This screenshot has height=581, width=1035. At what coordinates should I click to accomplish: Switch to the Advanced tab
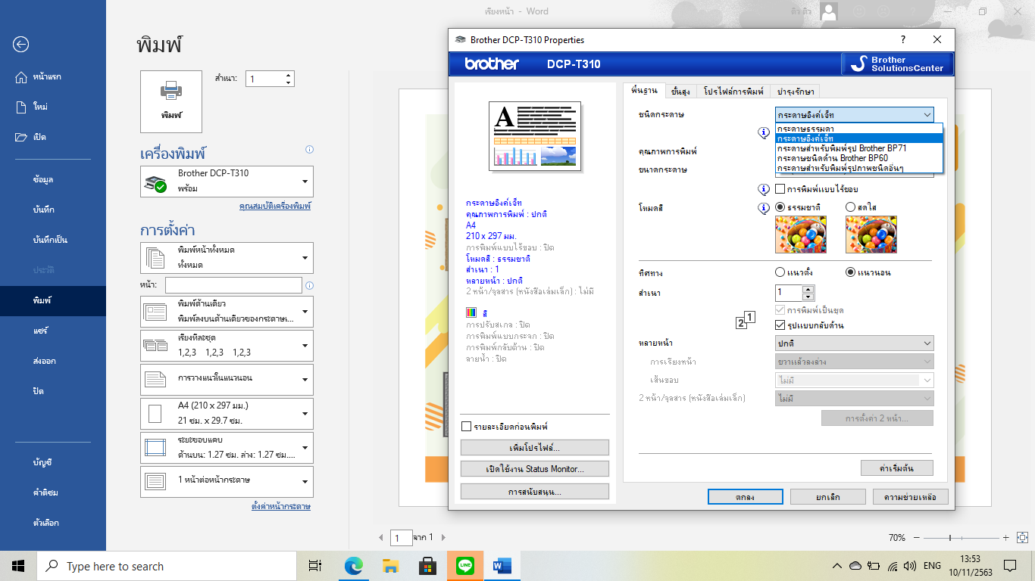point(680,92)
